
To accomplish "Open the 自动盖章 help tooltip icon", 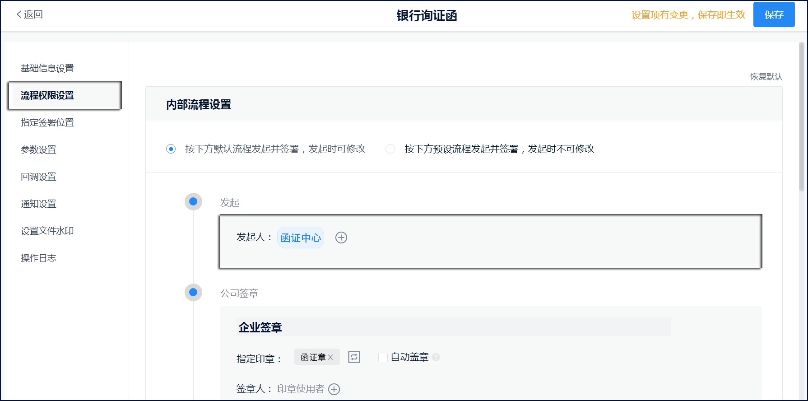I will (x=436, y=357).
